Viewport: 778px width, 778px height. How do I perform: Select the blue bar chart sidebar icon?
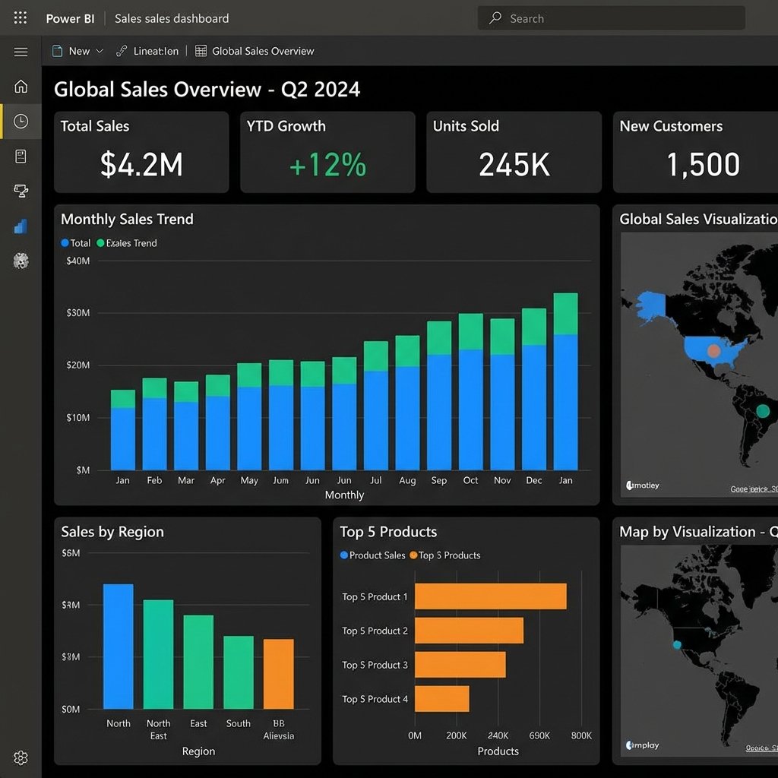coord(21,226)
